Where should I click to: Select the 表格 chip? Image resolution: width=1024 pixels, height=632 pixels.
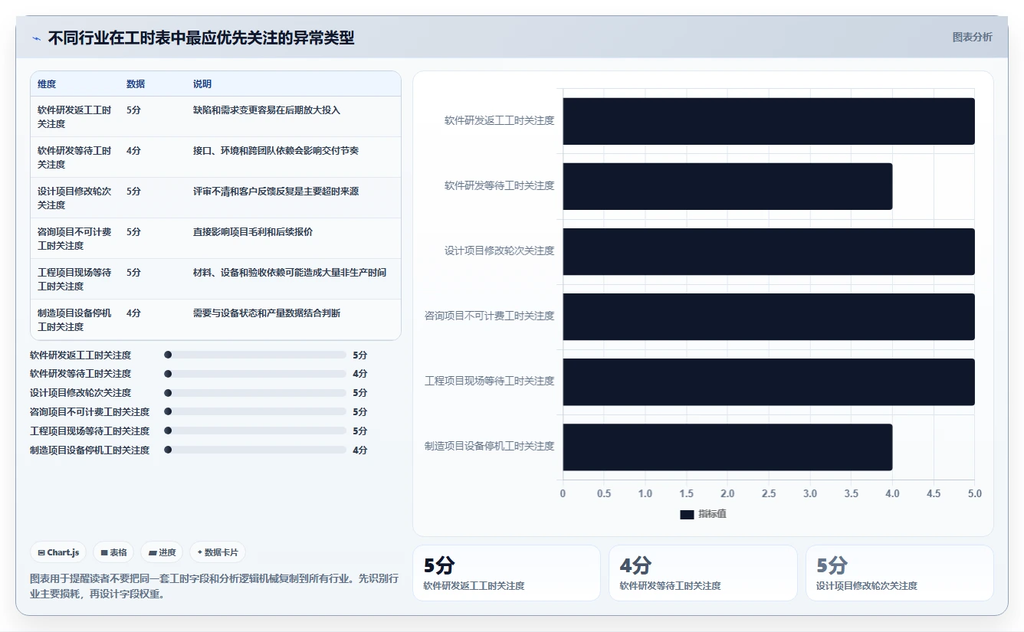113,552
